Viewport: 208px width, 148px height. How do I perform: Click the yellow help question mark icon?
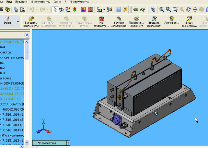(125, 10)
